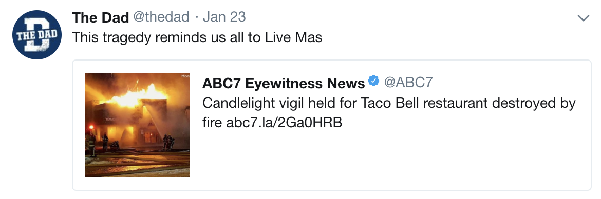Click the word "fire" before the abc7 link
This screenshot has width=601, height=199.
pyautogui.click(x=212, y=123)
